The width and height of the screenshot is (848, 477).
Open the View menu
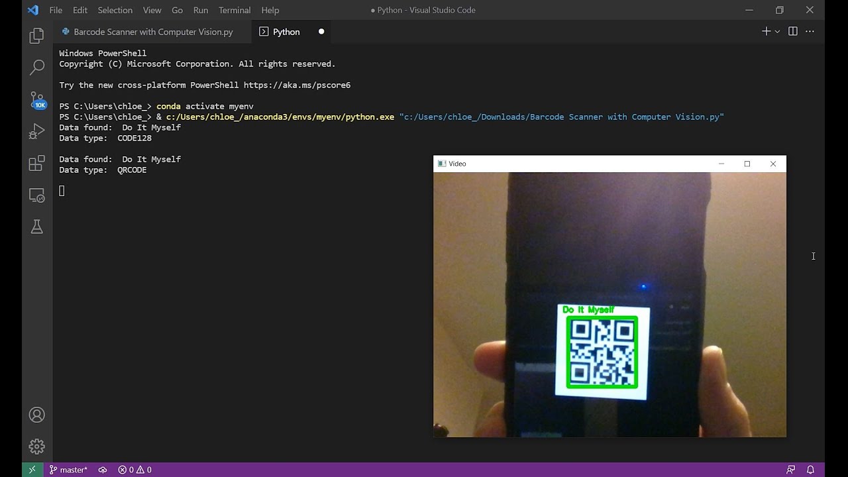tap(152, 10)
